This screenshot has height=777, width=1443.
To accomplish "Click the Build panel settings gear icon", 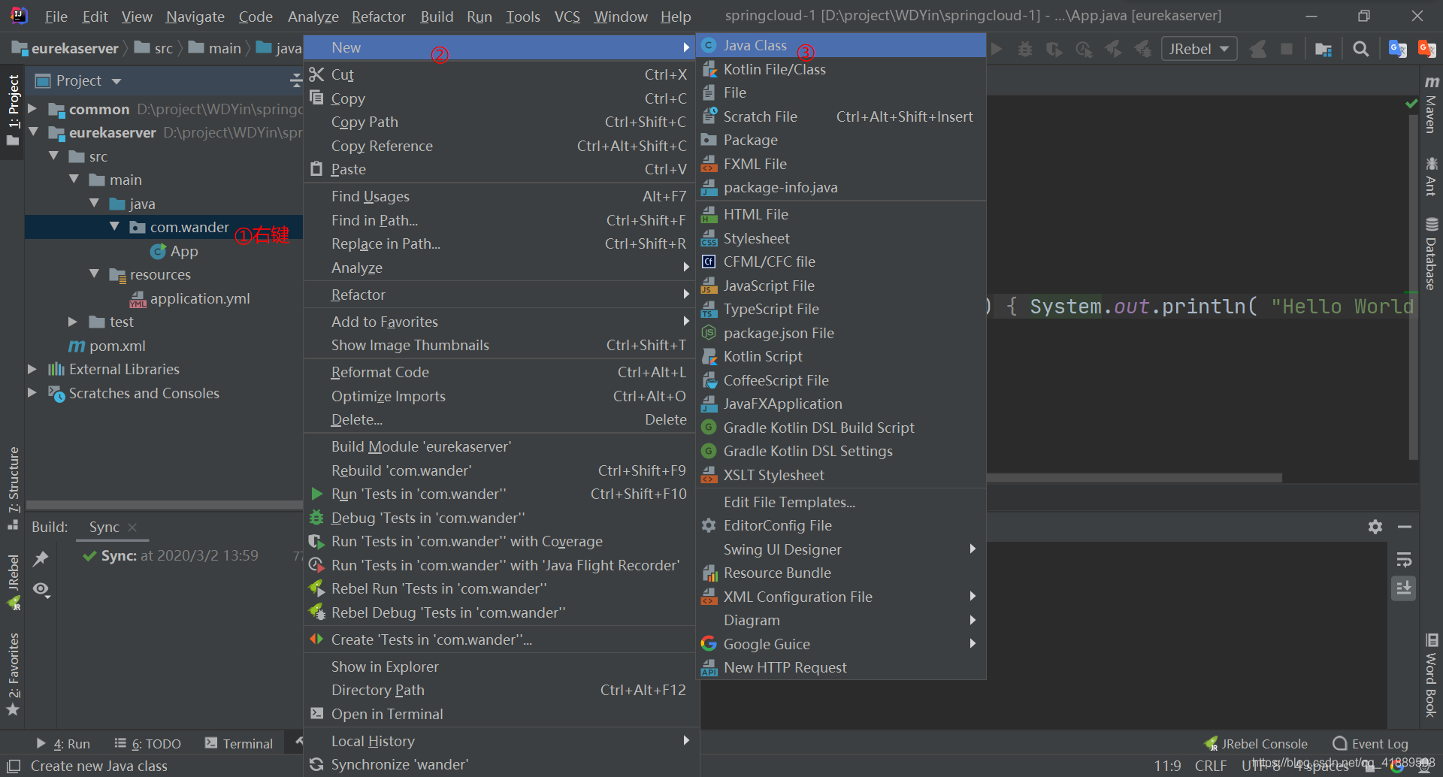I will click(x=1375, y=527).
